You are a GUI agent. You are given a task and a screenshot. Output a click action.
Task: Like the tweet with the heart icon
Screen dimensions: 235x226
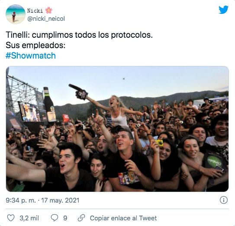tap(11, 218)
